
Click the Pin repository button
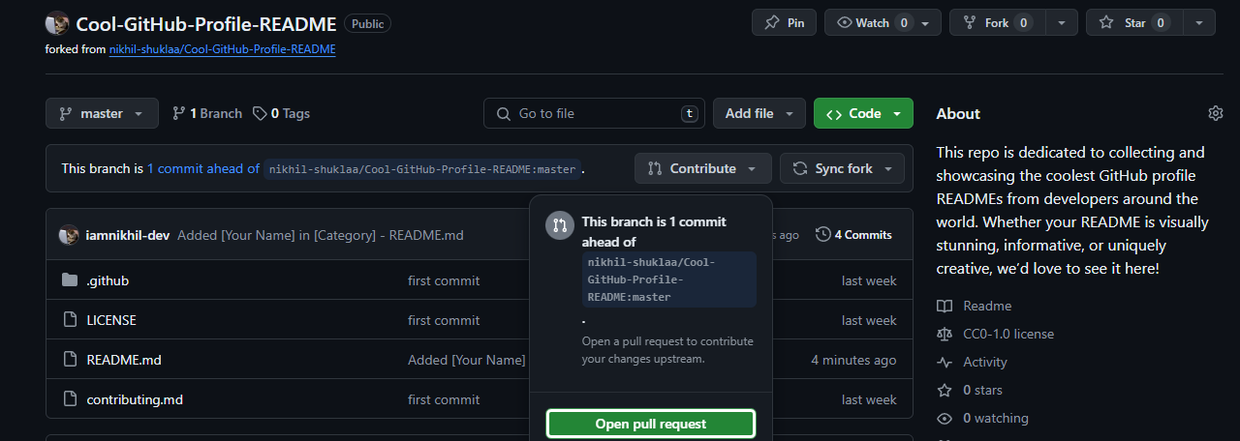pyautogui.click(x=784, y=22)
